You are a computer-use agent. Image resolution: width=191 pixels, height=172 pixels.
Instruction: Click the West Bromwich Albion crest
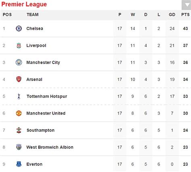19,147
